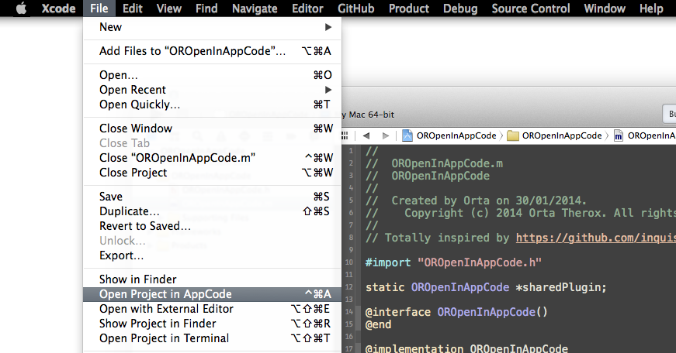Open the View menu

169,9
